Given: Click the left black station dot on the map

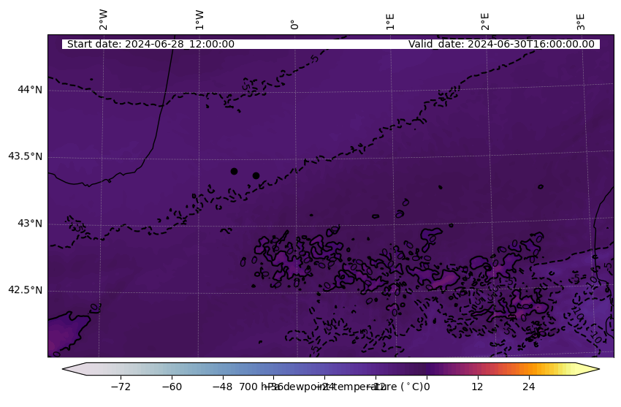Looking at the screenshot, I should pos(234,171).
